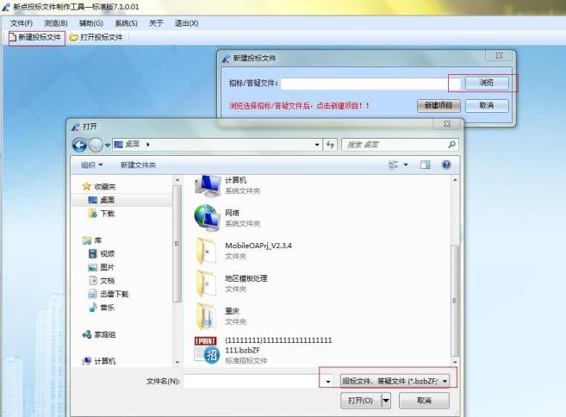The width and height of the screenshot is (566, 417).
Task: Select 计算机 in navigation pane
Action: pyautogui.click(x=99, y=361)
